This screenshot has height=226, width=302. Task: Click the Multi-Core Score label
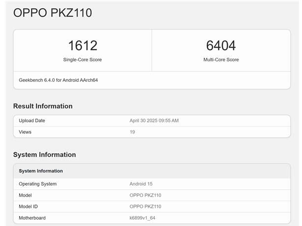[x=221, y=60]
